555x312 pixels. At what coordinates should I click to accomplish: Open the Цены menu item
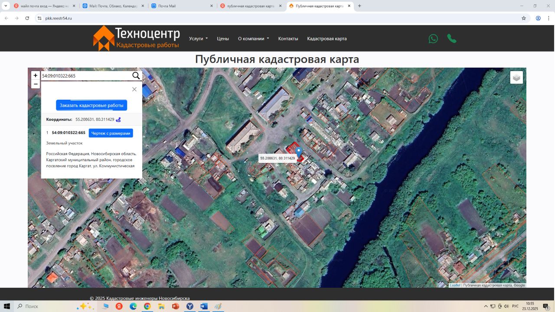pos(223,39)
